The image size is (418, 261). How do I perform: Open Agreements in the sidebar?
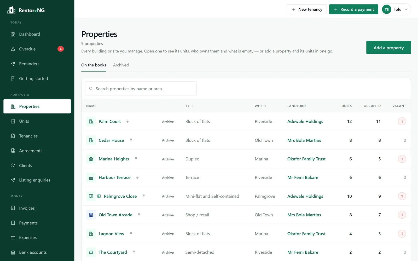[37, 151]
